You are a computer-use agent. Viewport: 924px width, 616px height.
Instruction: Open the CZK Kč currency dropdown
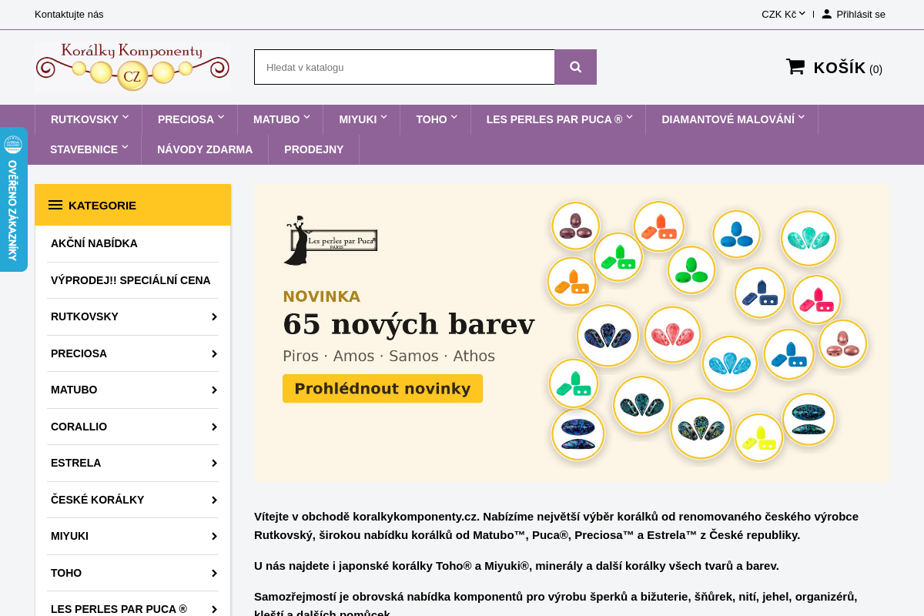[x=783, y=14]
